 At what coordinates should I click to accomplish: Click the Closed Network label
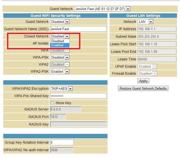click(36, 36)
